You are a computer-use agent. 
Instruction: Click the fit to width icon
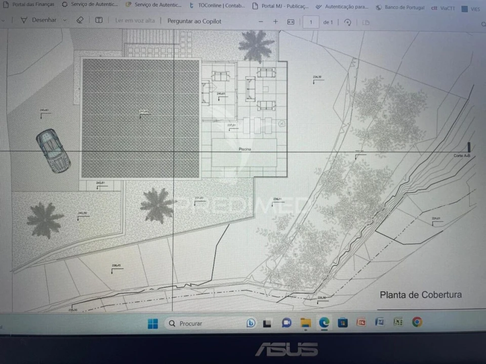tap(291, 22)
